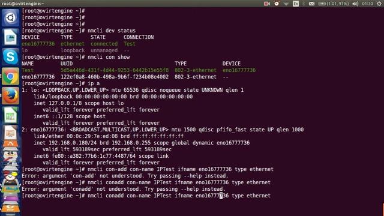Viewport: 384px width, 216px height.
Task: Click the 'mtu 65536' value
Action: point(125,90)
